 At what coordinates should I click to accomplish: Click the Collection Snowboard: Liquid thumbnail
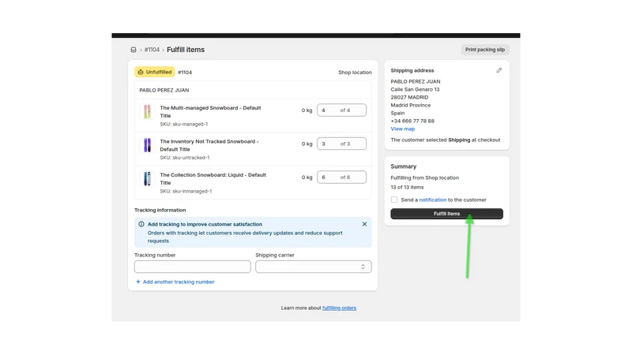click(147, 178)
